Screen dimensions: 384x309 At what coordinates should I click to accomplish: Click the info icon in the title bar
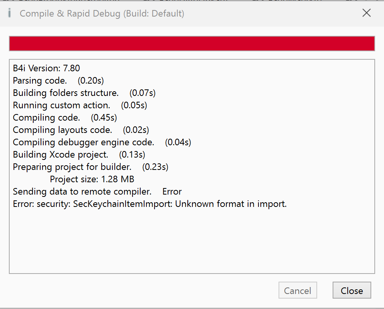pyautogui.click(x=10, y=13)
